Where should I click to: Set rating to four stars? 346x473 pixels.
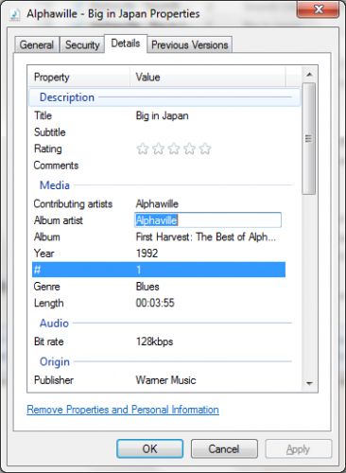pos(189,149)
